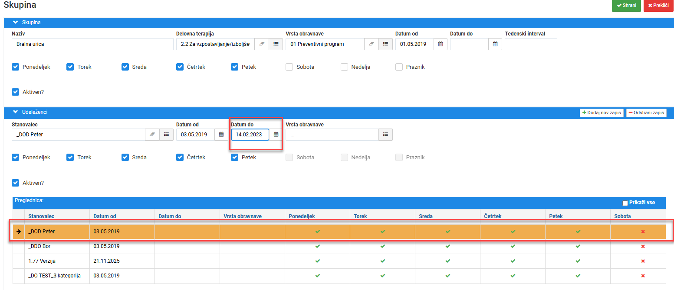Uncheck participant Torek checkbox
The width and height of the screenshot is (674, 290).
[70, 157]
